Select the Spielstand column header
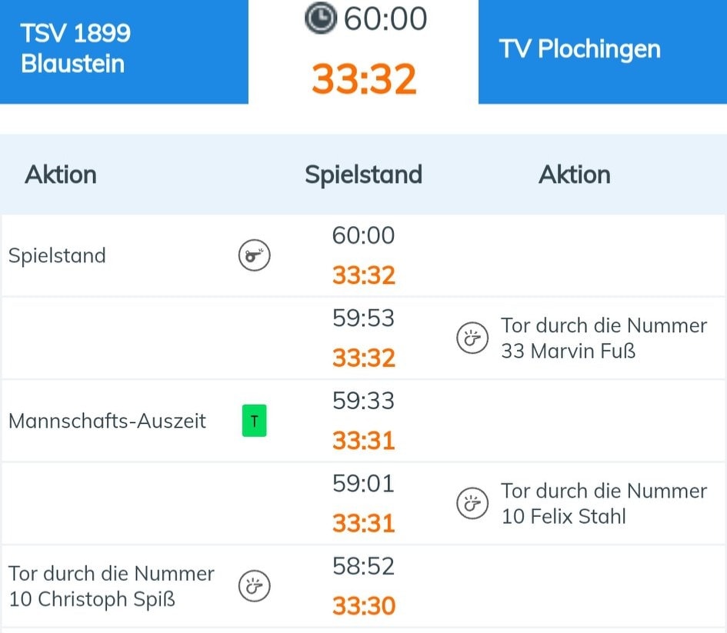727x633 pixels. pos(363,175)
